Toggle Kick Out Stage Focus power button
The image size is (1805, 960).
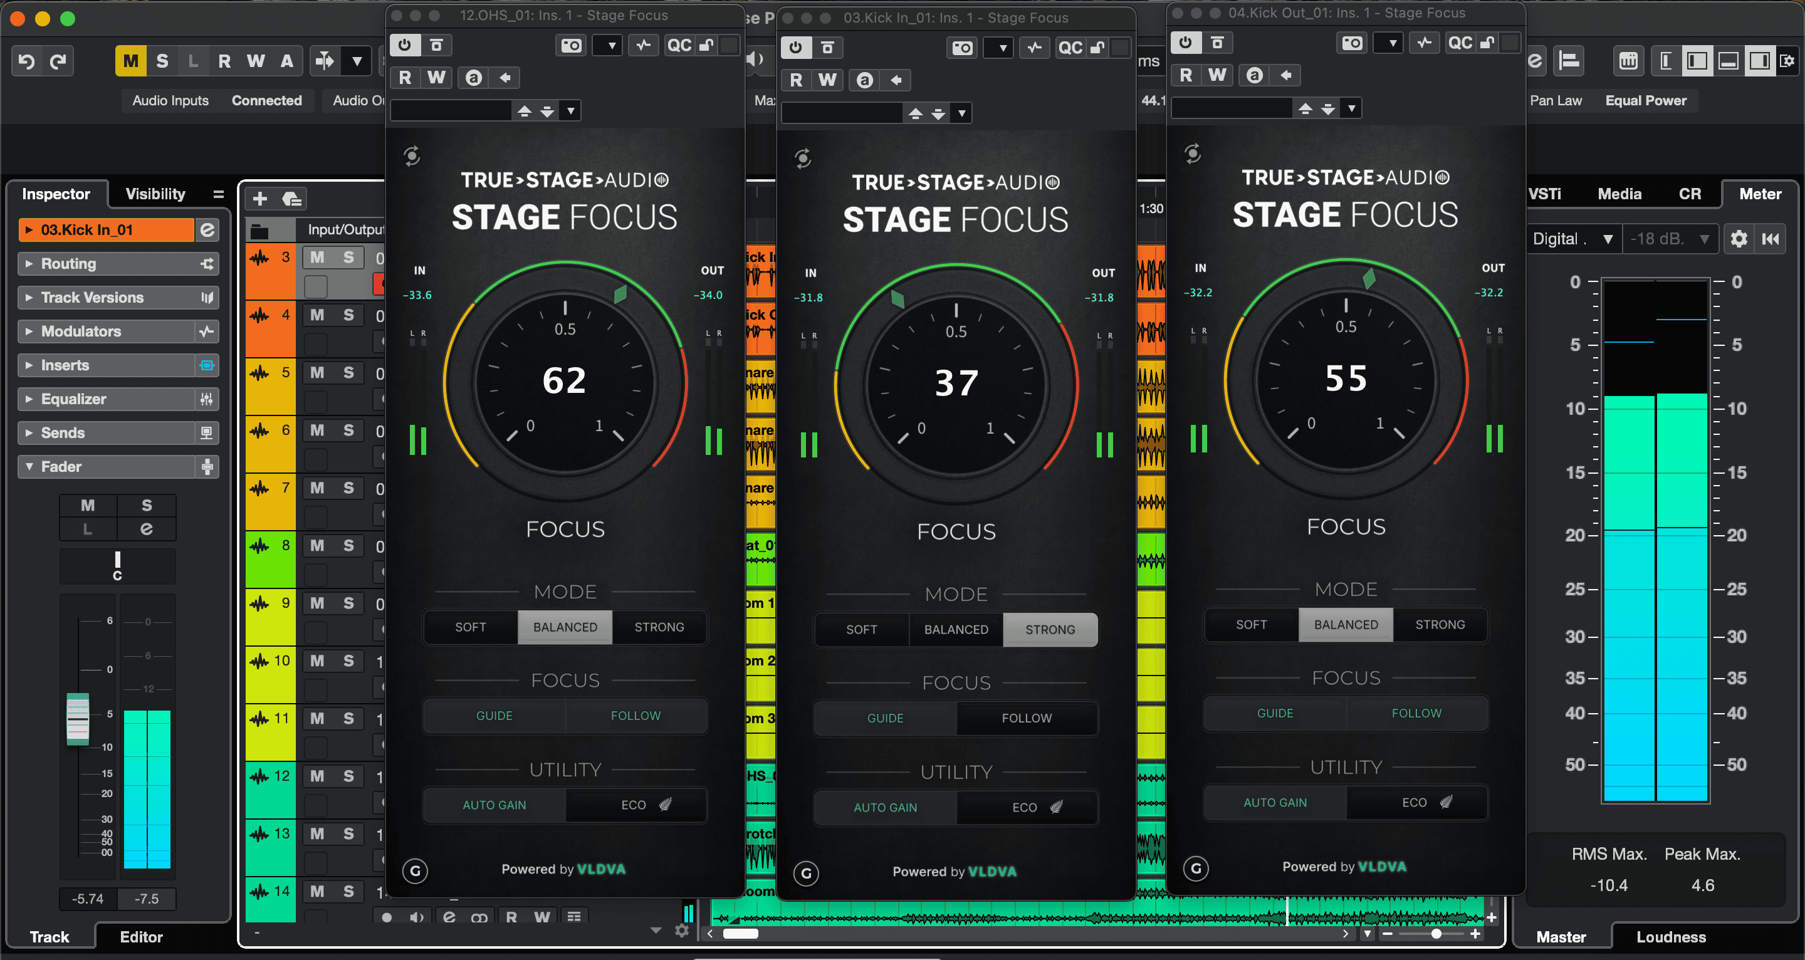(1186, 43)
